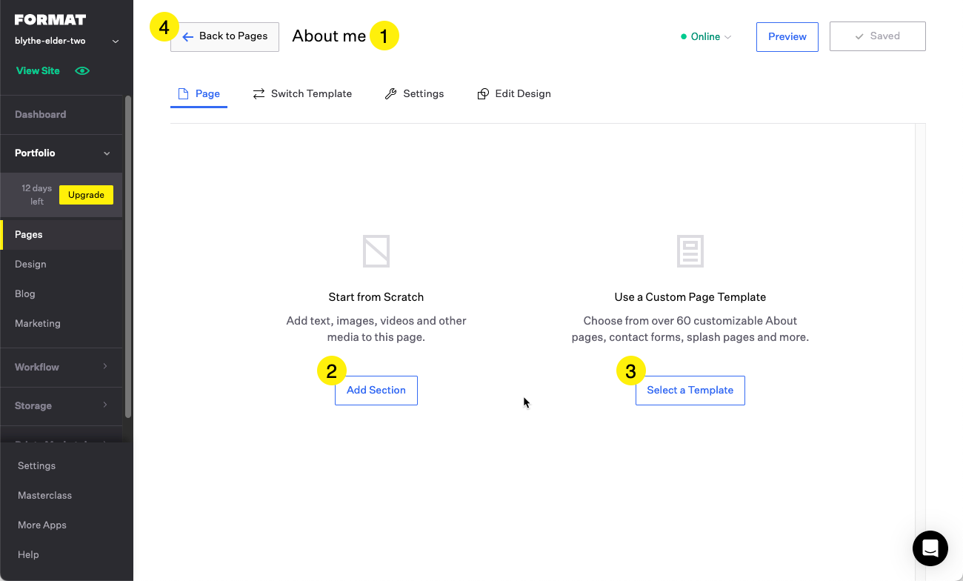Click the Saved checkmark indicator
This screenshot has width=963, height=581.
860,36
